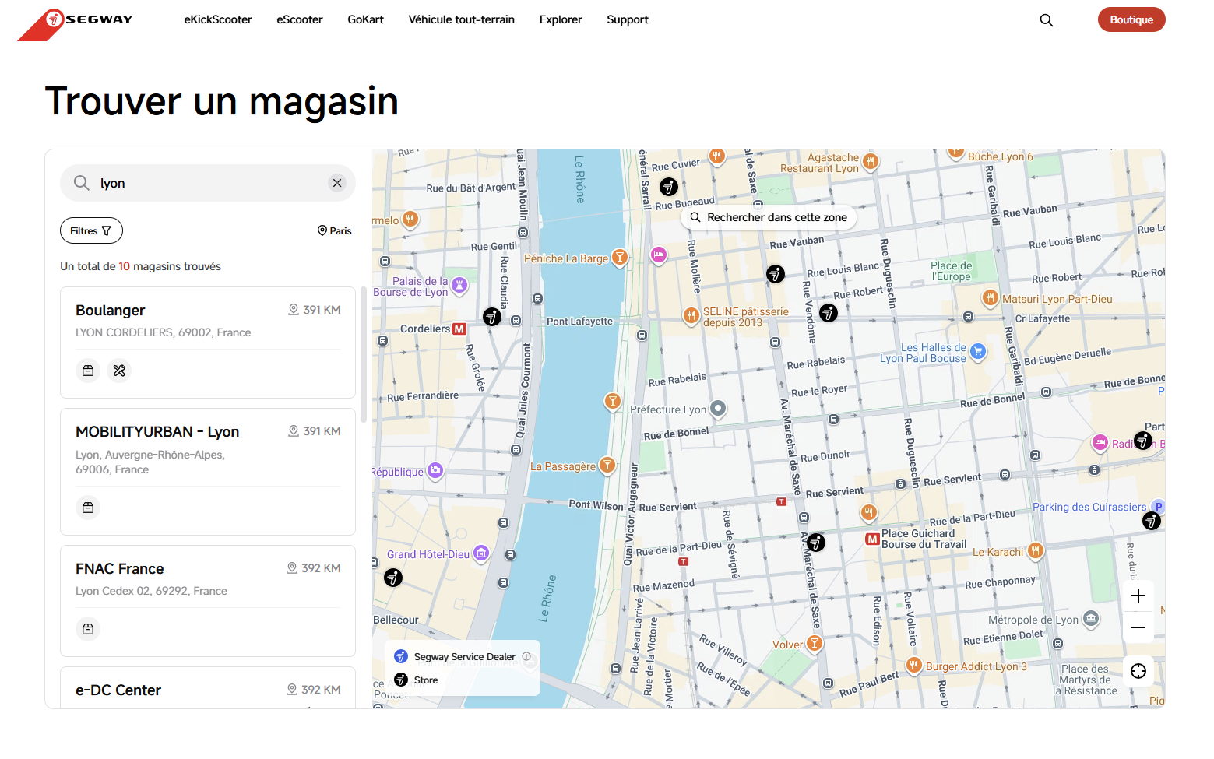The width and height of the screenshot is (1214, 759).
Task: Center map on my location
Action: (1138, 671)
